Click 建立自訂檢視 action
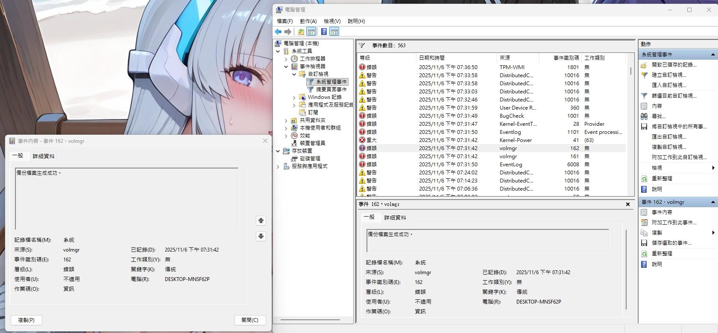Image resolution: width=718 pixels, height=333 pixels. [x=669, y=75]
